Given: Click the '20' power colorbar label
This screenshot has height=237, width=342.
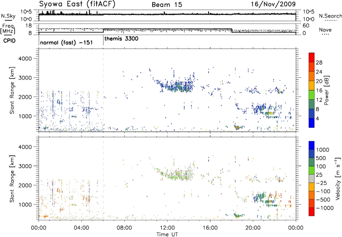Looking at the screenshot, I should click(319, 81).
